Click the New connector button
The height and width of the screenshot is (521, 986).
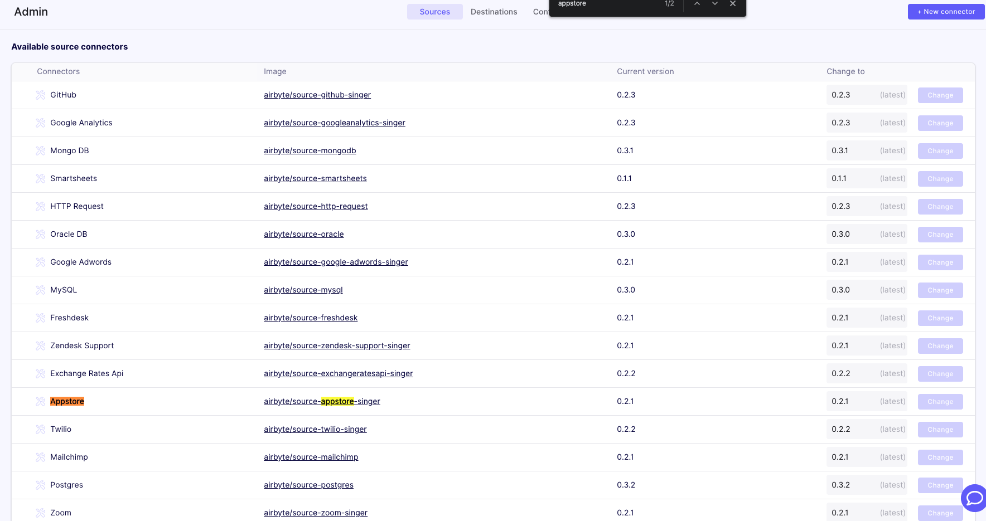point(946,11)
